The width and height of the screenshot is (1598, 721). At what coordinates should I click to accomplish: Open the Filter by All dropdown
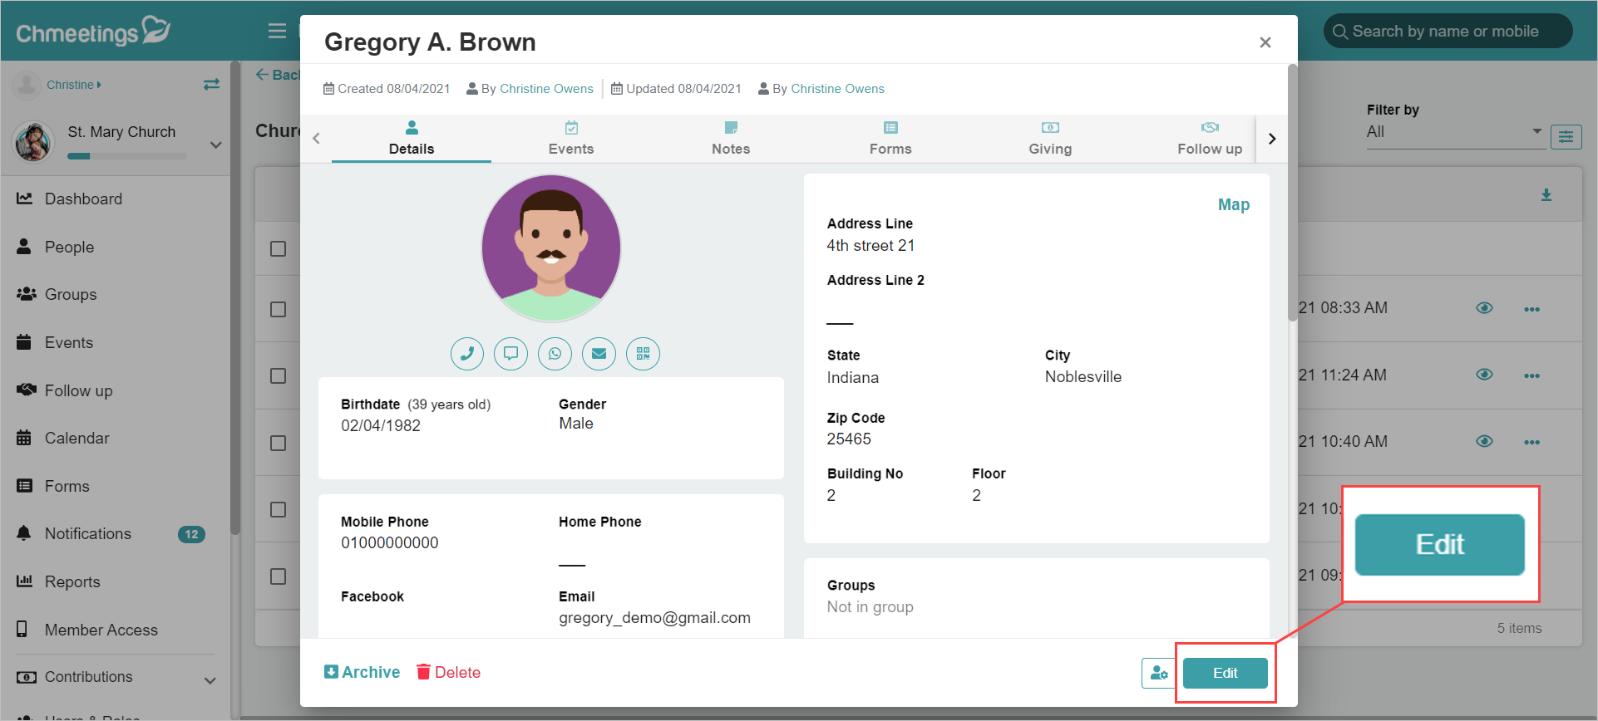tap(1455, 132)
